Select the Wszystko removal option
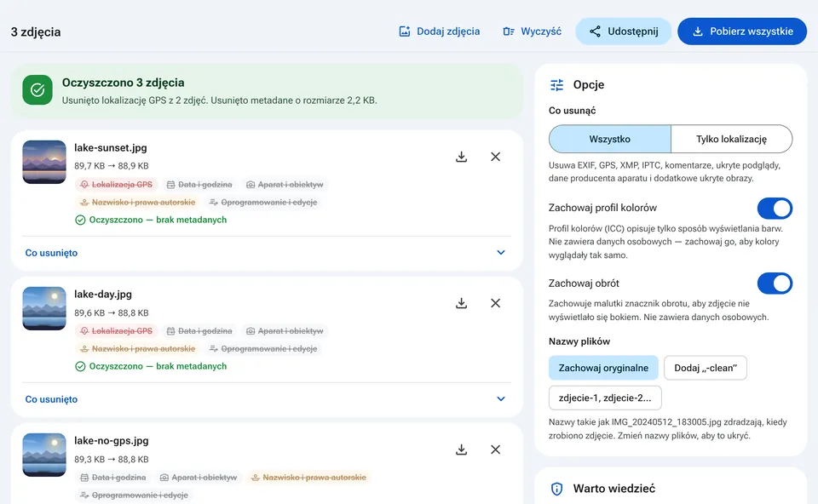 tap(610, 139)
